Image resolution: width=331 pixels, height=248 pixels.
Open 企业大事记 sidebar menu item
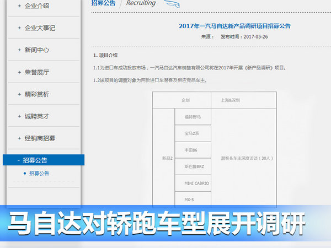pyautogui.click(x=40, y=28)
